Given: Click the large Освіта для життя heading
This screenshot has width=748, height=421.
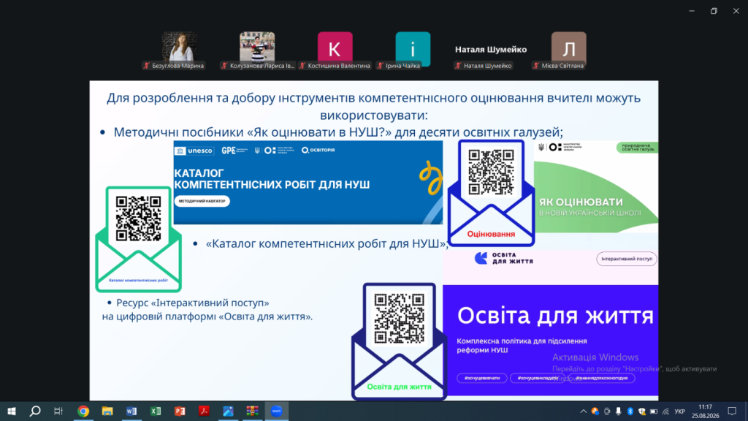Looking at the screenshot, I should tap(555, 316).
